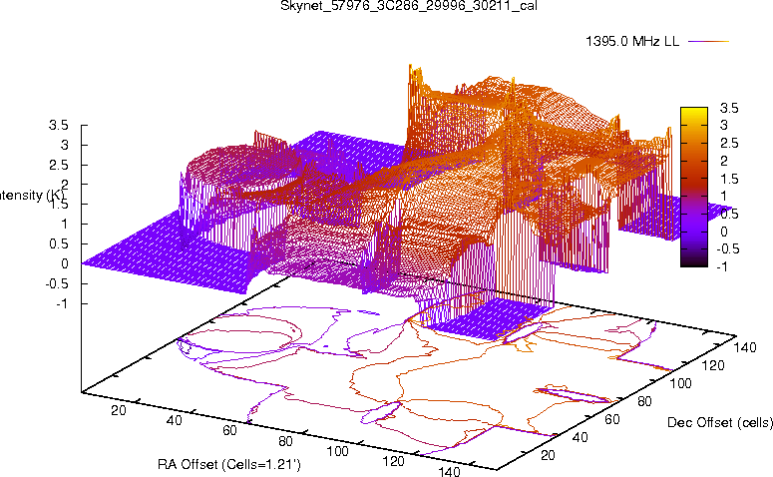Click the 3.5 tick on the intensity axis

(x=58, y=126)
